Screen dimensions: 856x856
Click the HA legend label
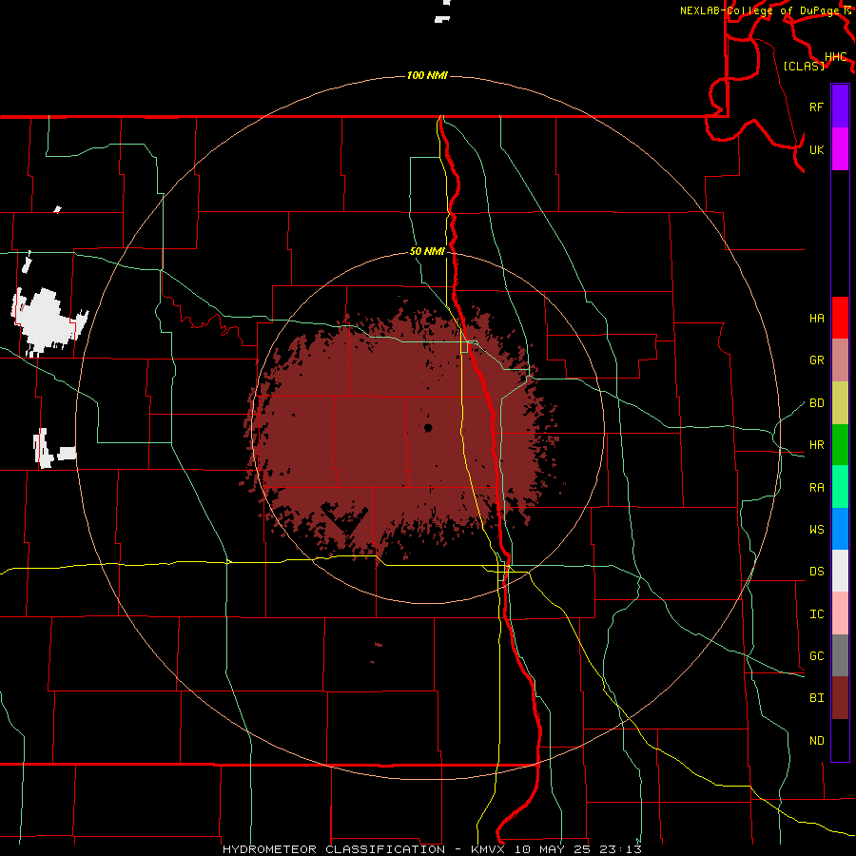[x=816, y=319]
